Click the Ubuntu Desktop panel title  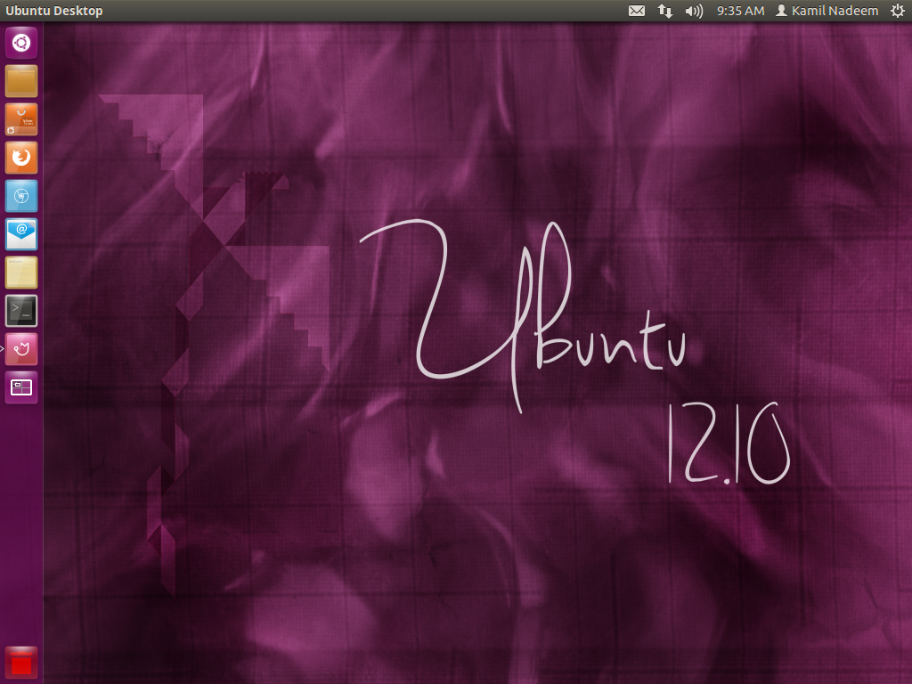(54, 11)
